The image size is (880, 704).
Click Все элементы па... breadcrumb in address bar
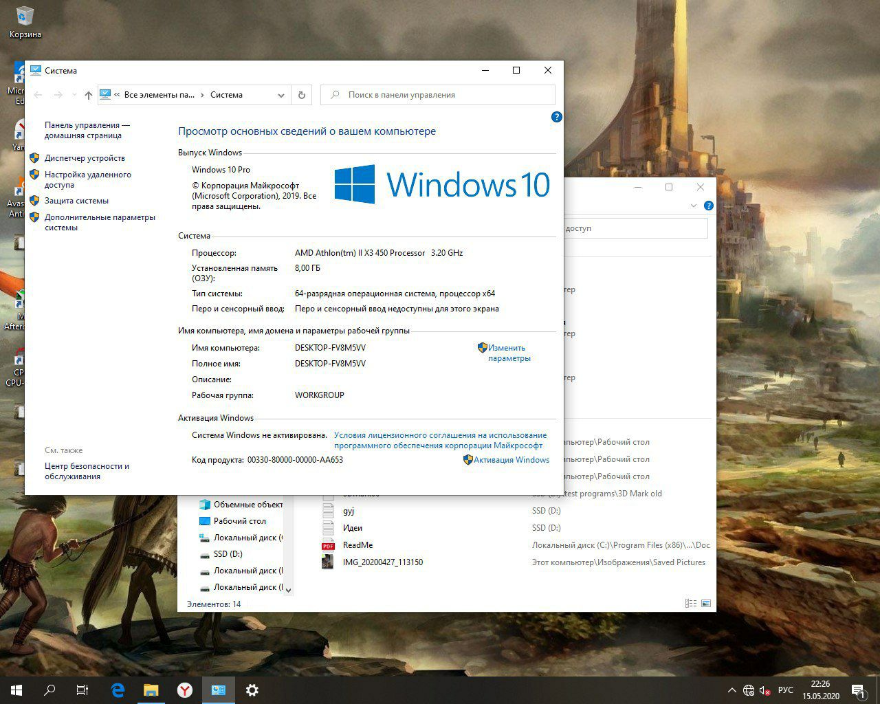click(x=159, y=95)
